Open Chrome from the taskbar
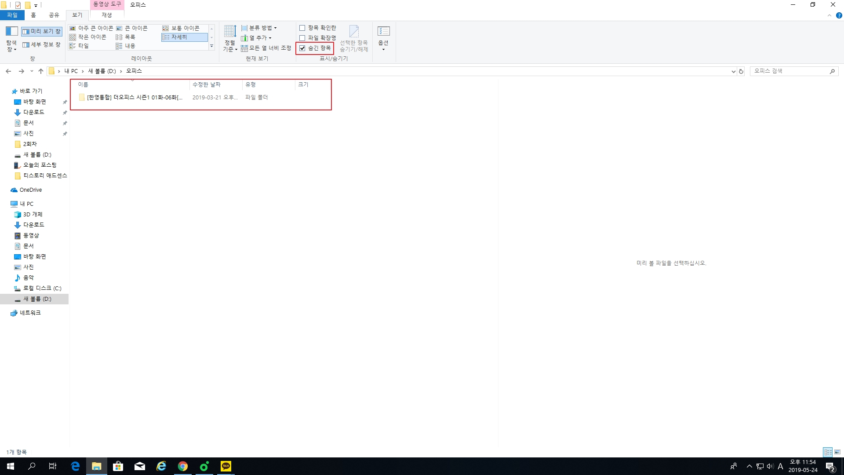 [183, 466]
